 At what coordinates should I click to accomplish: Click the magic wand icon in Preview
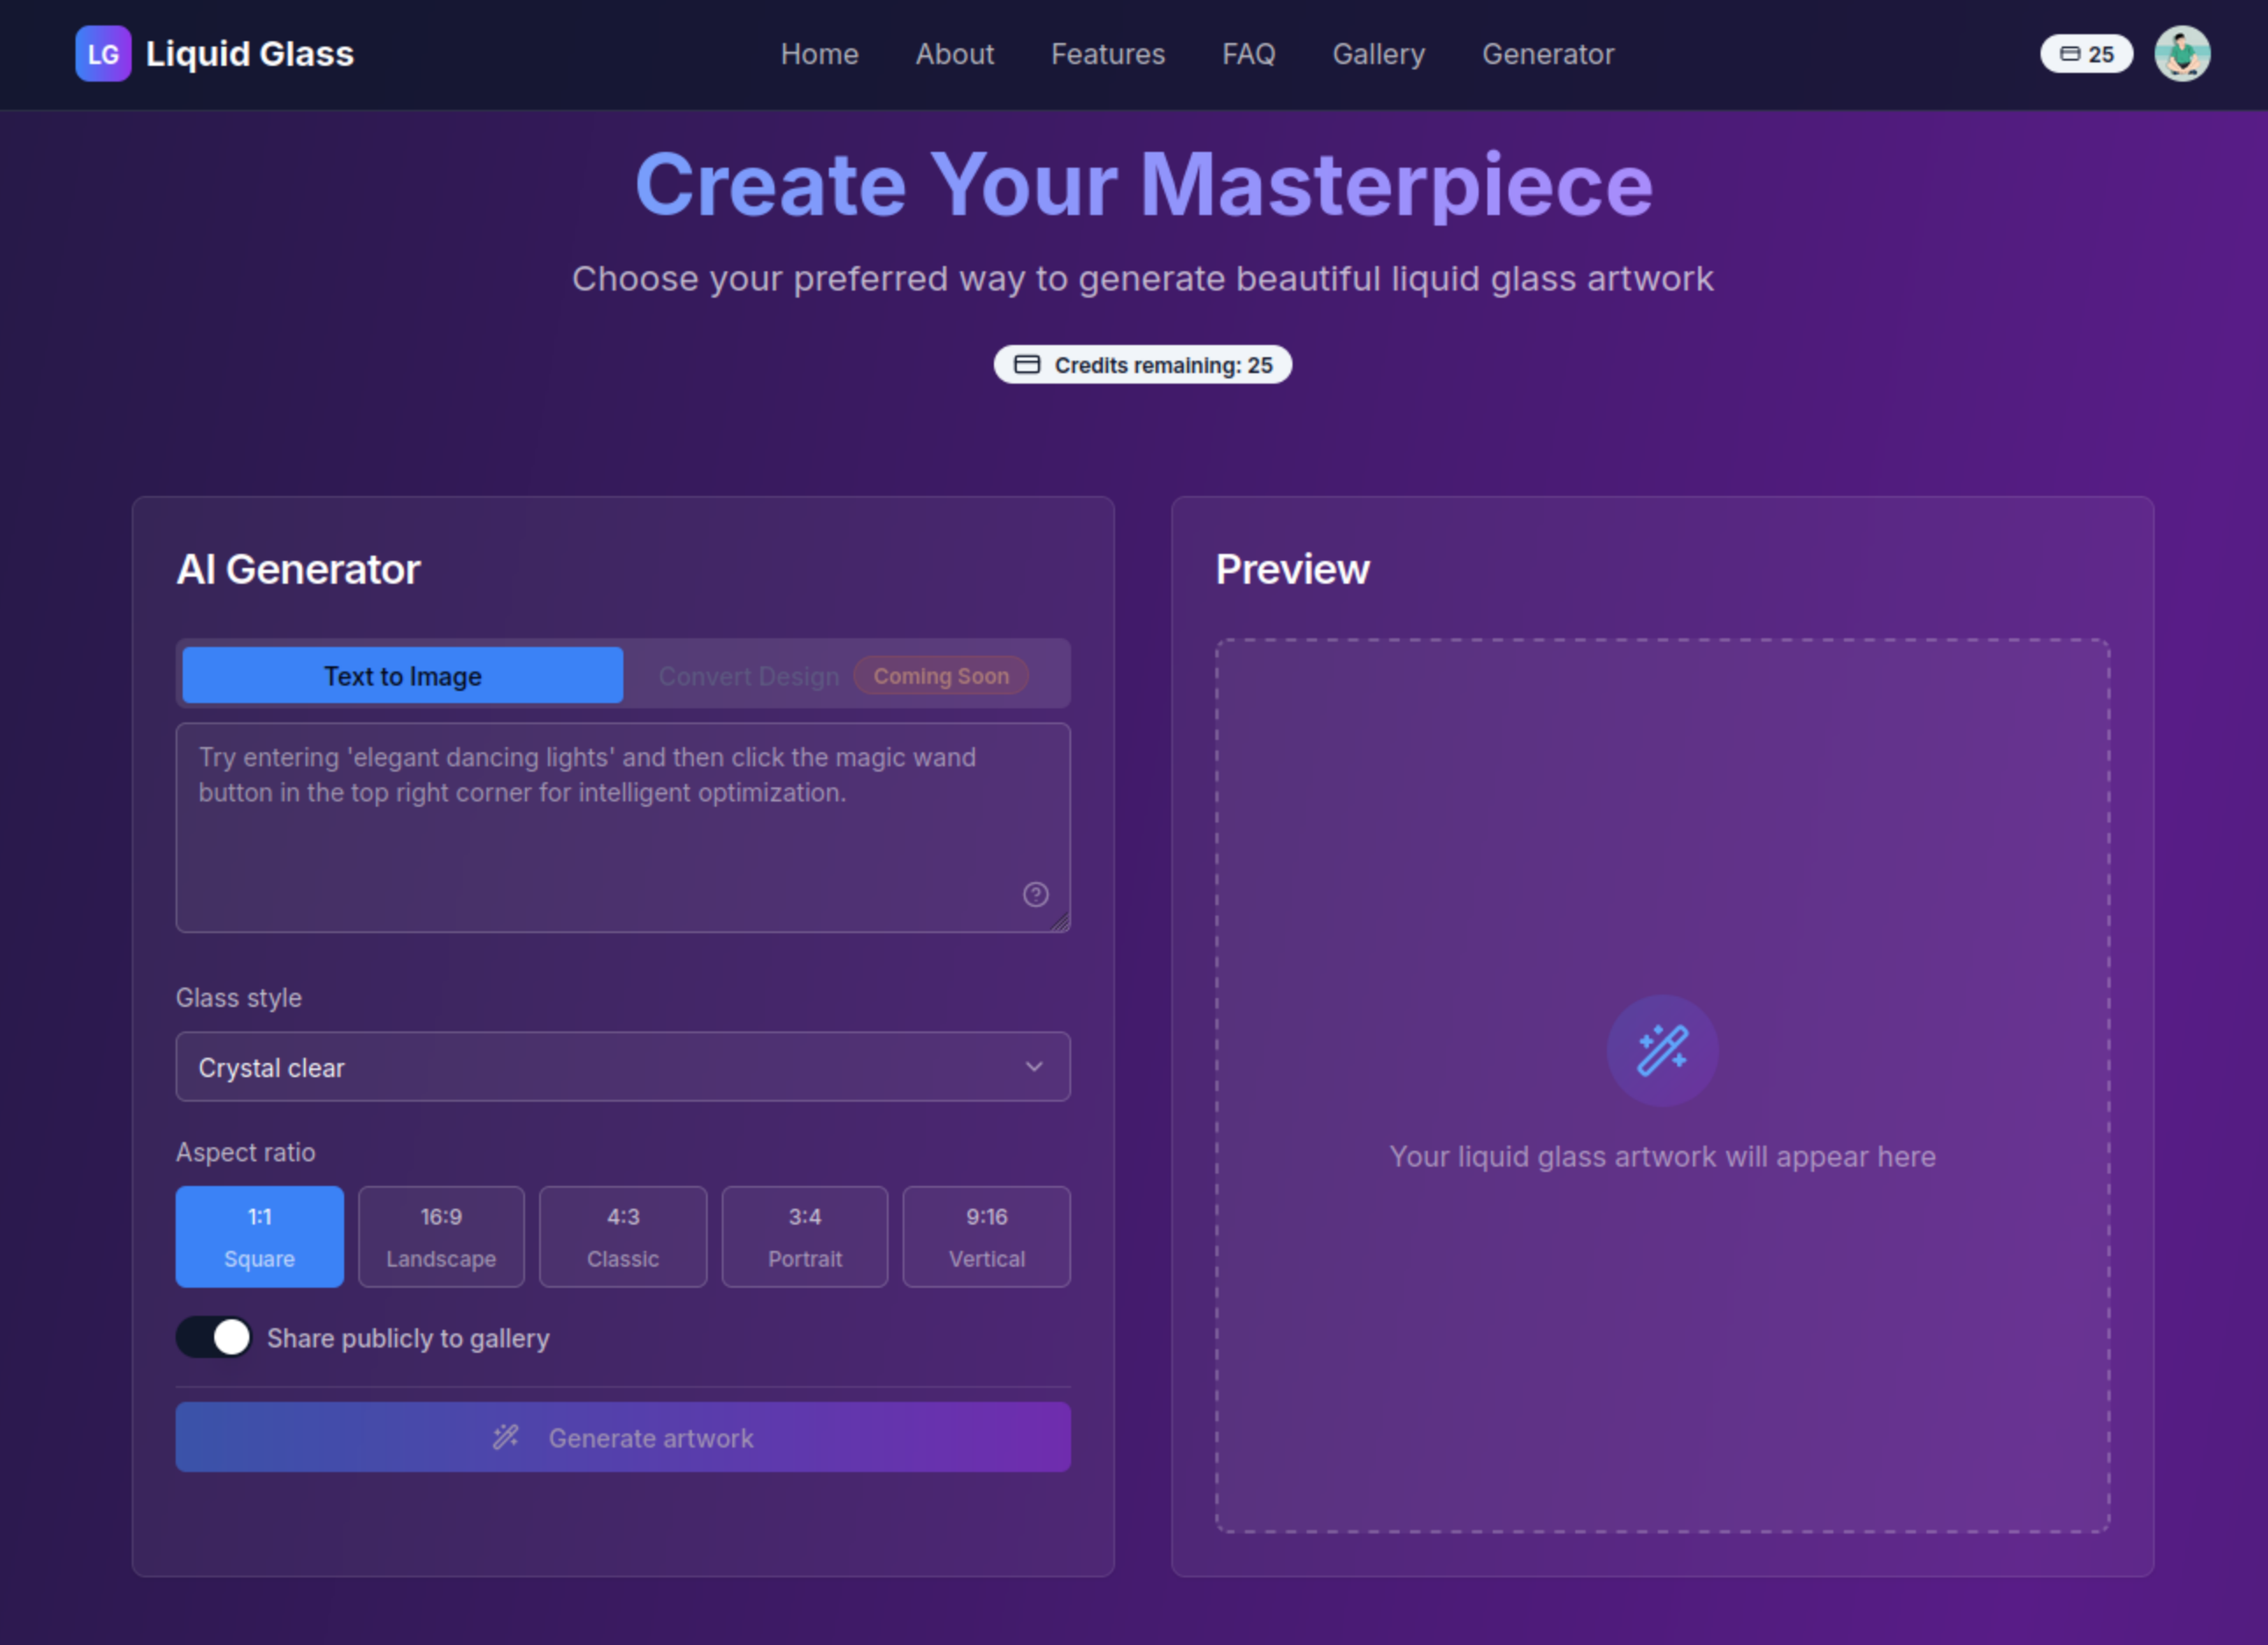click(x=1662, y=1050)
